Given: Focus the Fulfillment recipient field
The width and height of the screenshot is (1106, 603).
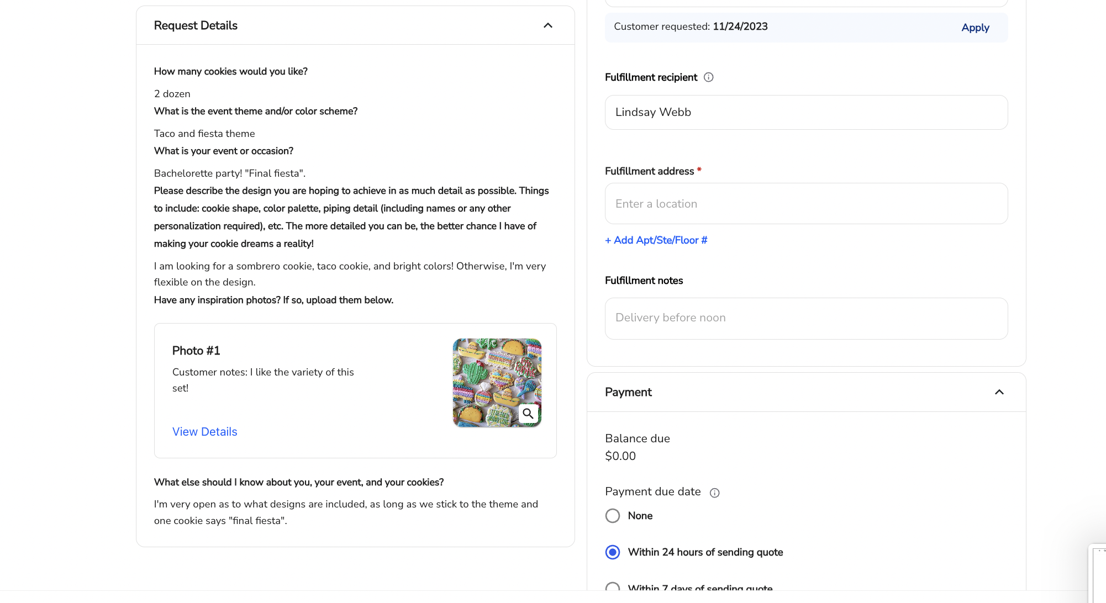Looking at the screenshot, I should click(806, 113).
